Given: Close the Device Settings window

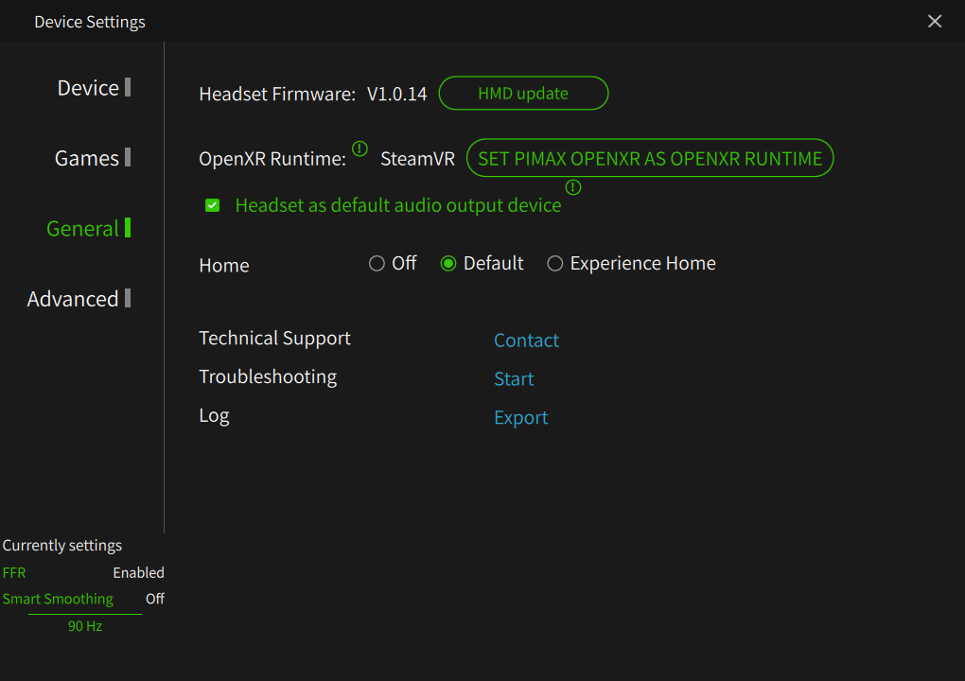Looking at the screenshot, I should 935,21.
